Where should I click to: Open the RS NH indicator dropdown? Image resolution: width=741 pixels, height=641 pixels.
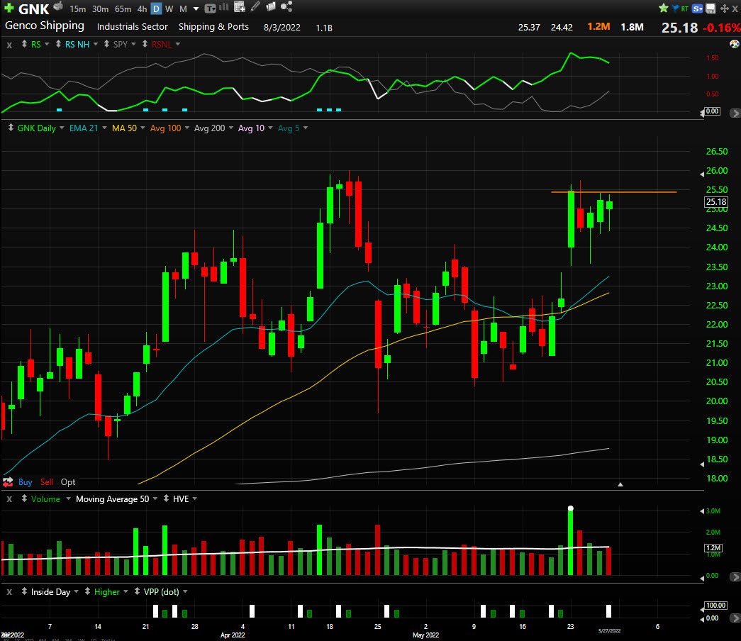[96, 44]
